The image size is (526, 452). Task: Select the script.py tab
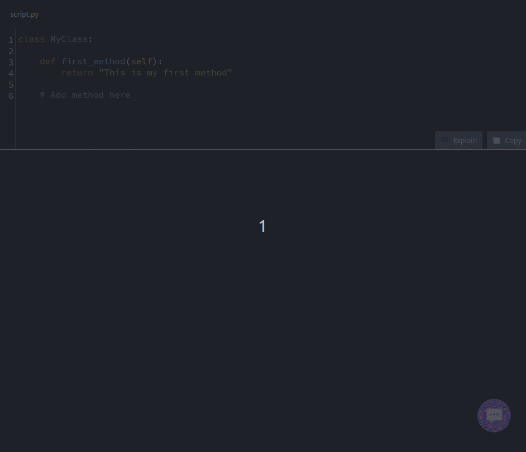(25, 14)
